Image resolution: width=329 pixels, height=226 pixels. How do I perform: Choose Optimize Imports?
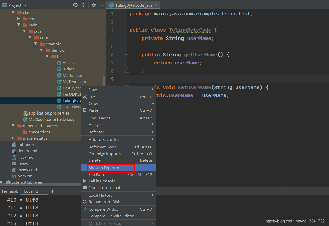click(x=118, y=154)
